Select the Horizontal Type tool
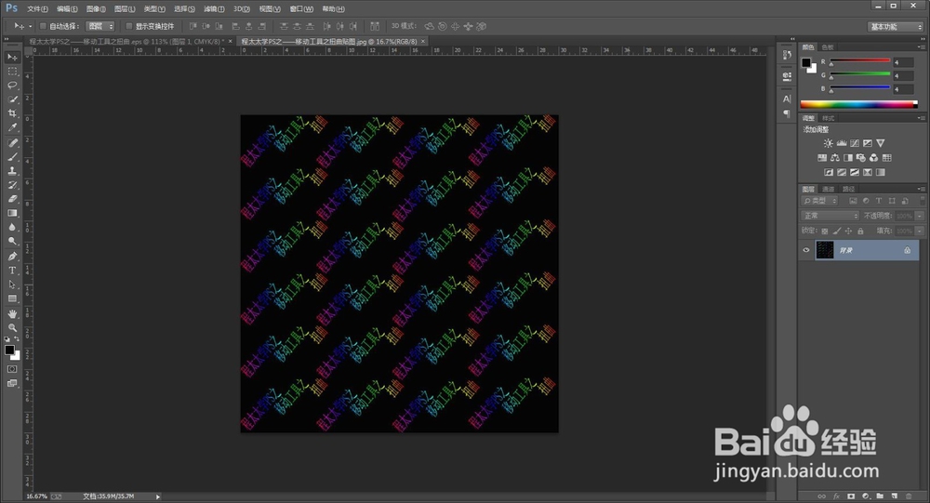The height and width of the screenshot is (503, 930). (12, 271)
